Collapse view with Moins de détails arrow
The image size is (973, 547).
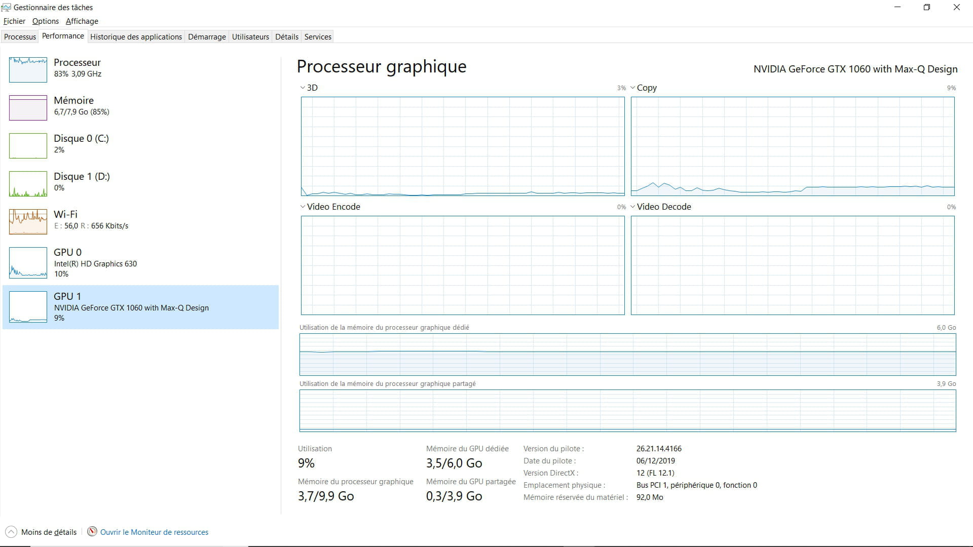pos(11,532)
